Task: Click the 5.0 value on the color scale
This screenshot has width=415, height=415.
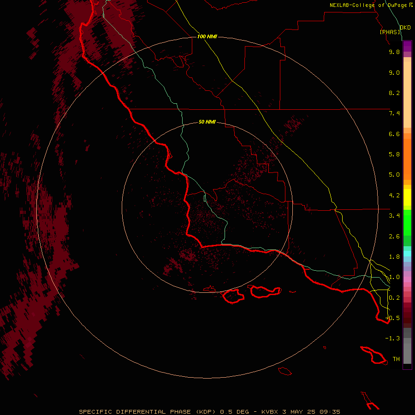Action: (394, 175)
